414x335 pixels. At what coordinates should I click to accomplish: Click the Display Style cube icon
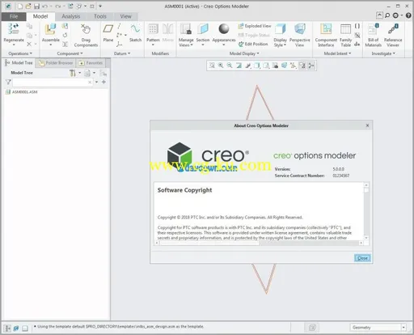(281, 29)
